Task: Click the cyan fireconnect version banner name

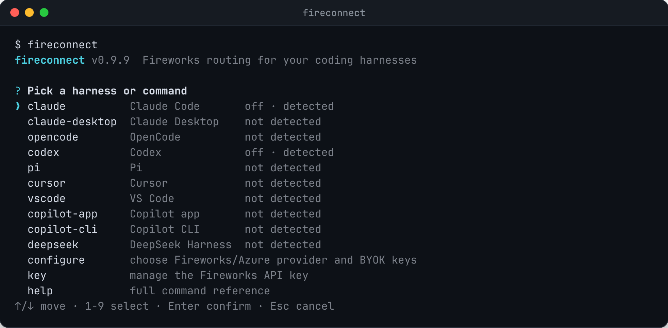Action: pyautogui.click(x=50, y=60)
